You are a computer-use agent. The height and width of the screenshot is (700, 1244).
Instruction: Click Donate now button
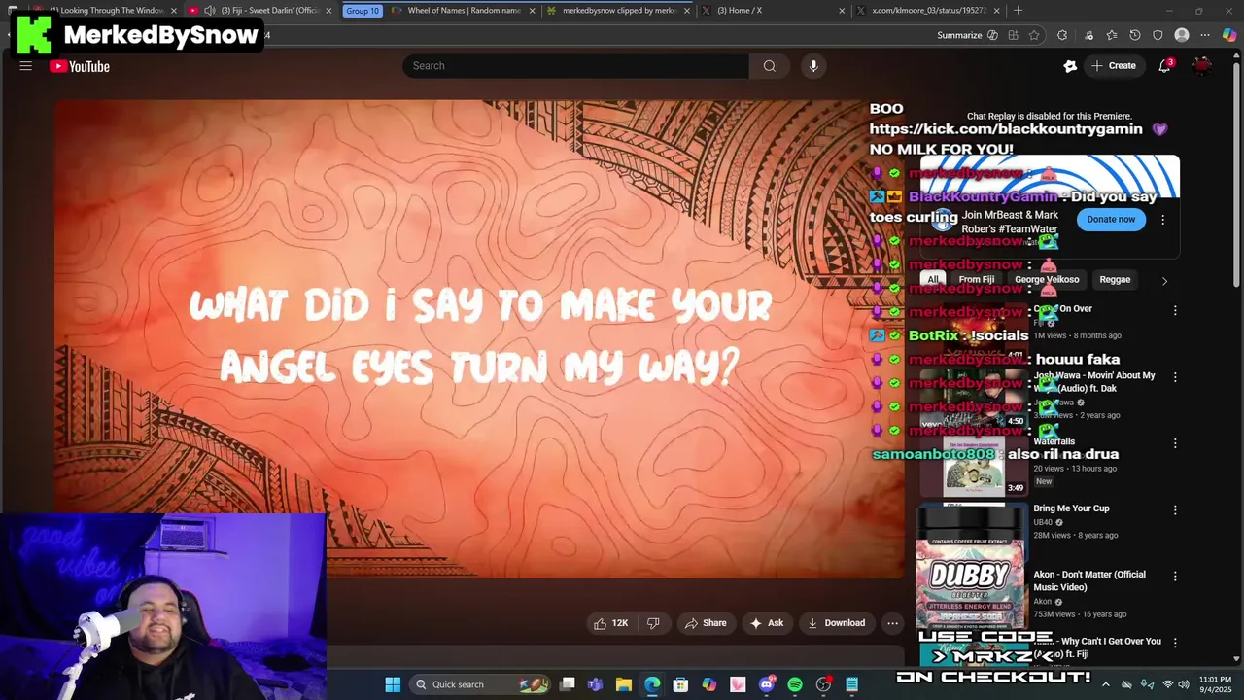[x=1111, y=220]
